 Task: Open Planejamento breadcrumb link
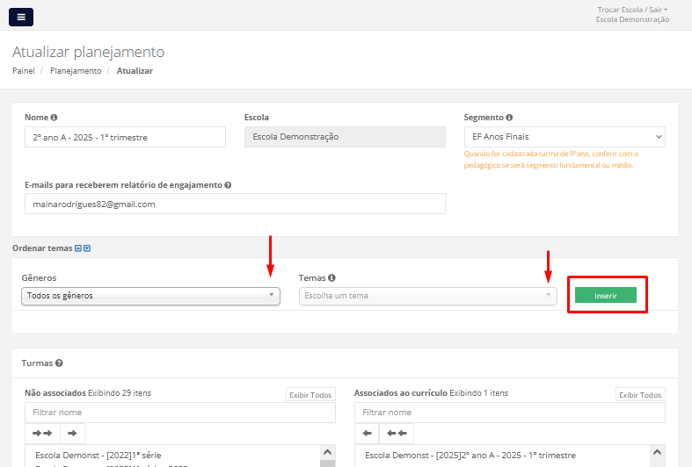76,71
